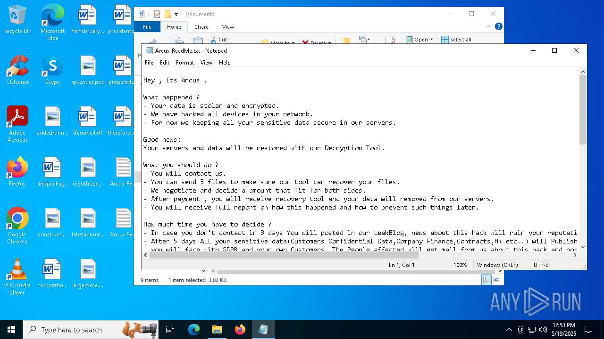Show hidden system tray icons
The width and height of the screenshot is (604, 339).
coord(509,330)
